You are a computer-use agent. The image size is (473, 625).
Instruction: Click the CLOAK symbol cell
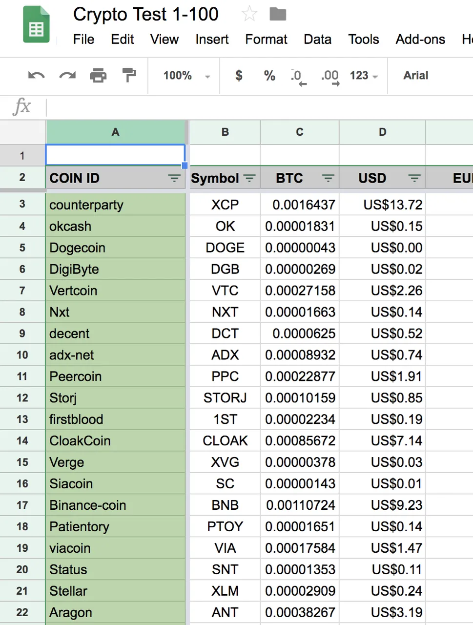coord(225,441)
